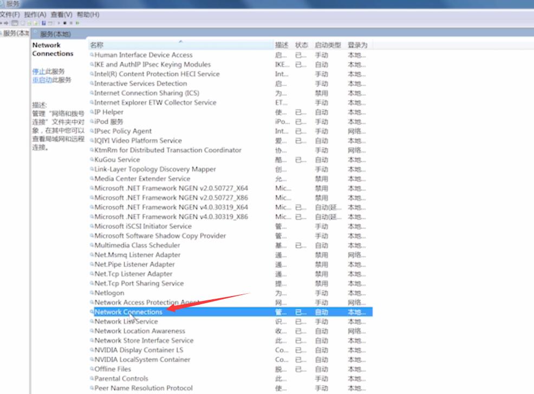Sort by the 描述 column header
The width and height of the screenshot is (534, 394).
(x=282, y=45)
